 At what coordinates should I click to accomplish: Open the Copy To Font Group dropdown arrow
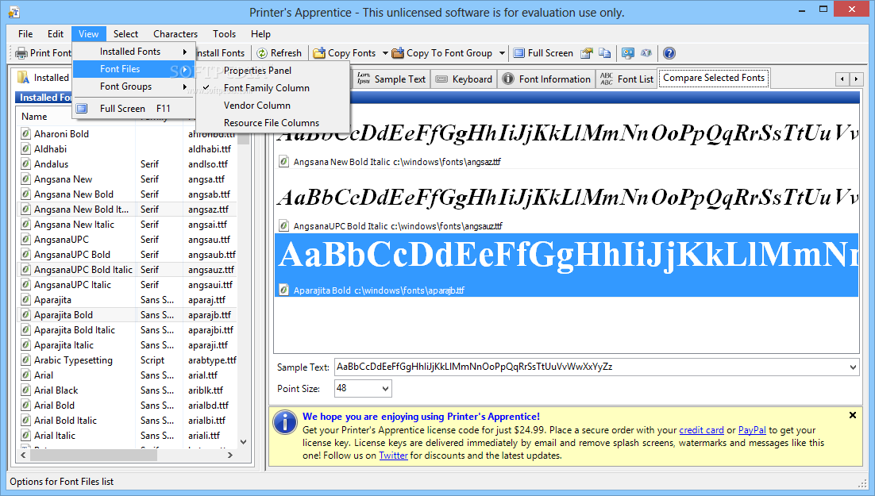click(x=502, y=53)
